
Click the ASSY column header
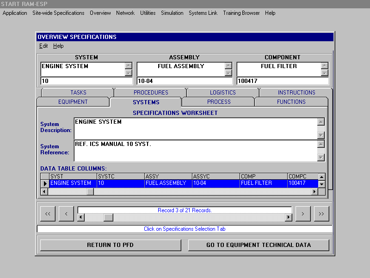point(168,177)
